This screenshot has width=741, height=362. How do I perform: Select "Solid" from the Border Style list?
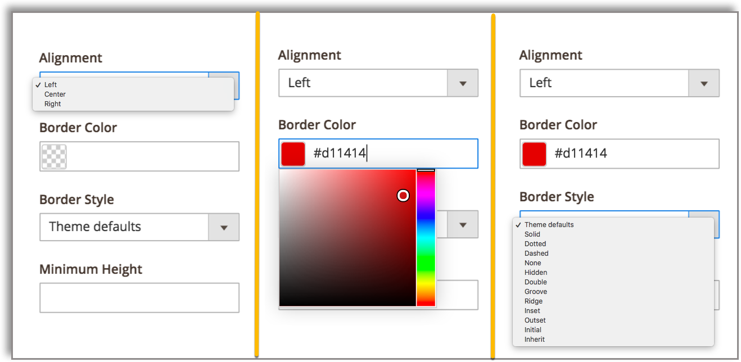pyautogui.click(x=532, y=234)
